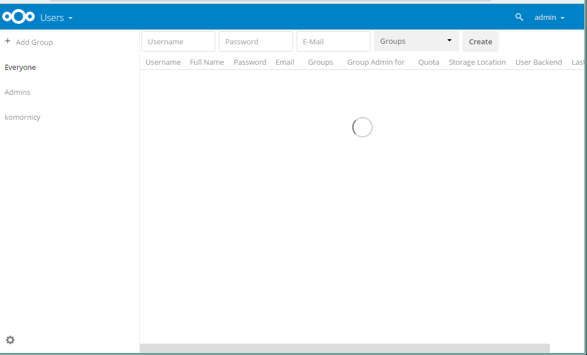587x355 pixels.
Task: Click the Create user button
Action: 480,41
